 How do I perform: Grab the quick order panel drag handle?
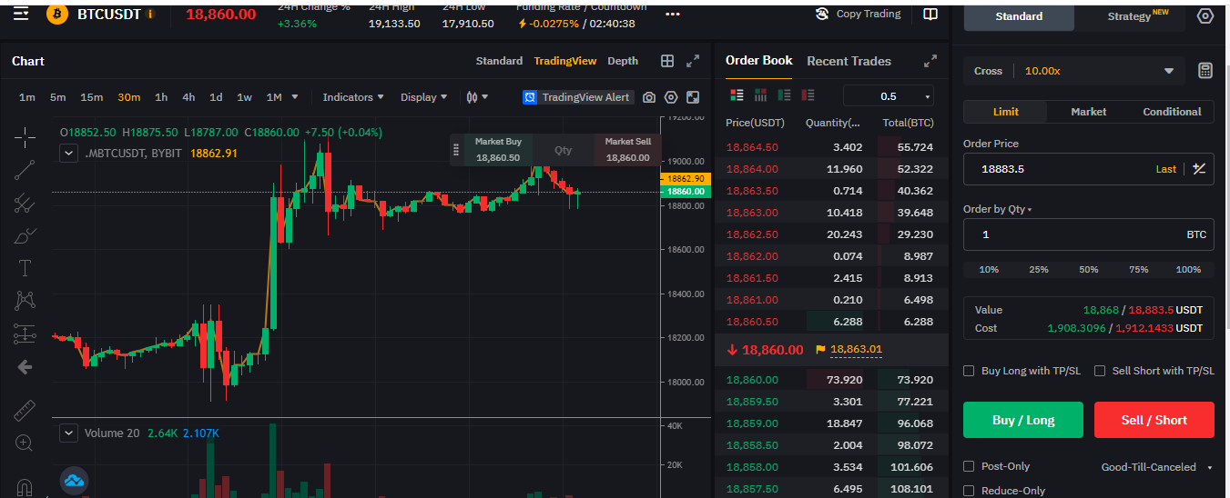click(456, 149)
